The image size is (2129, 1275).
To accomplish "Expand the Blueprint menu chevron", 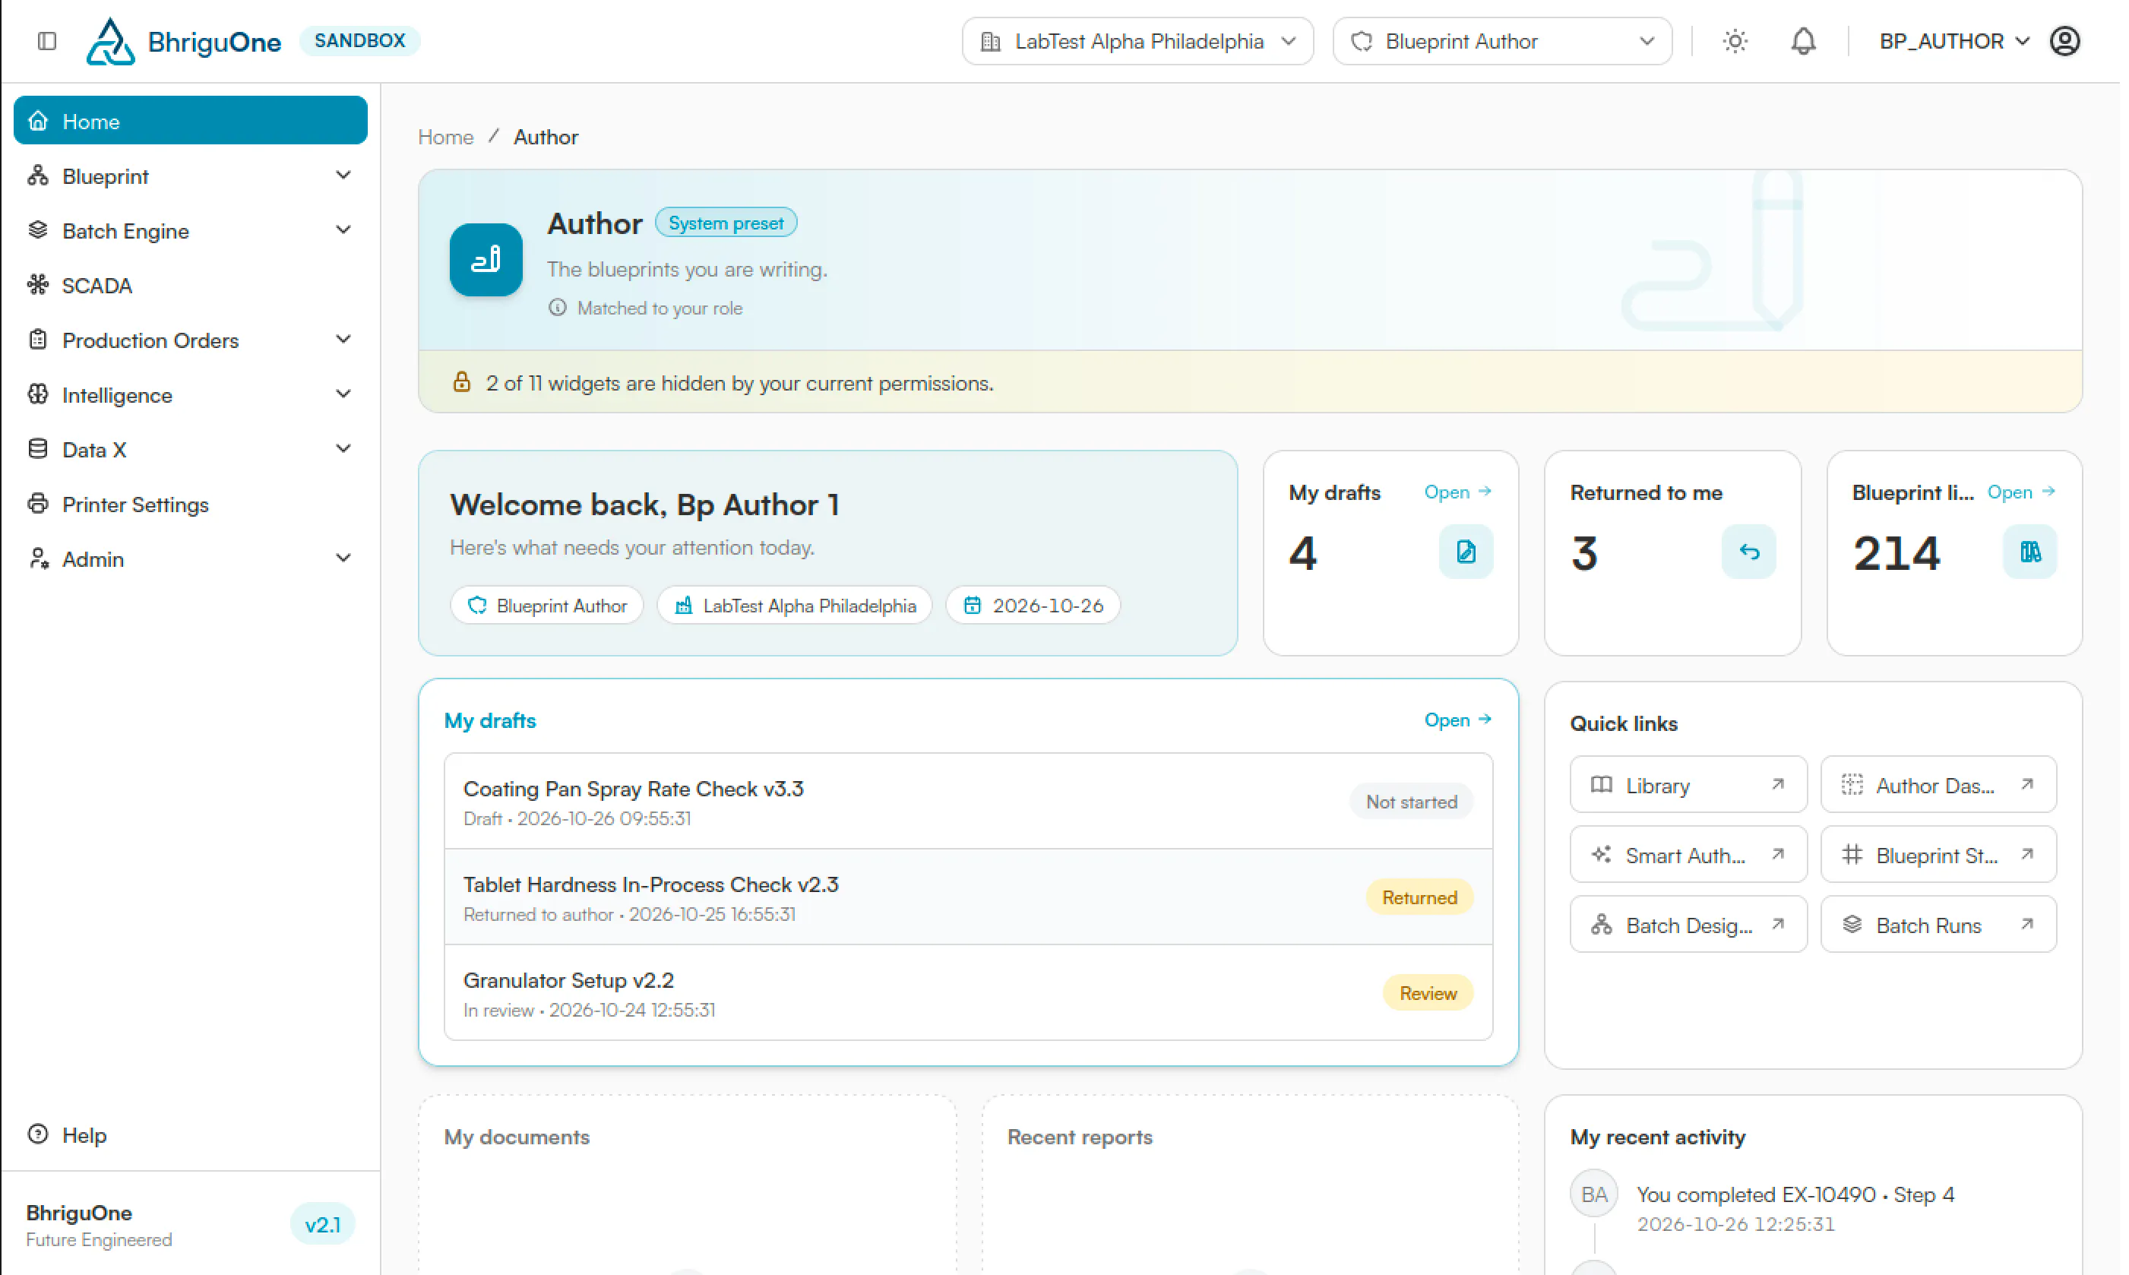I will [343, 176].
